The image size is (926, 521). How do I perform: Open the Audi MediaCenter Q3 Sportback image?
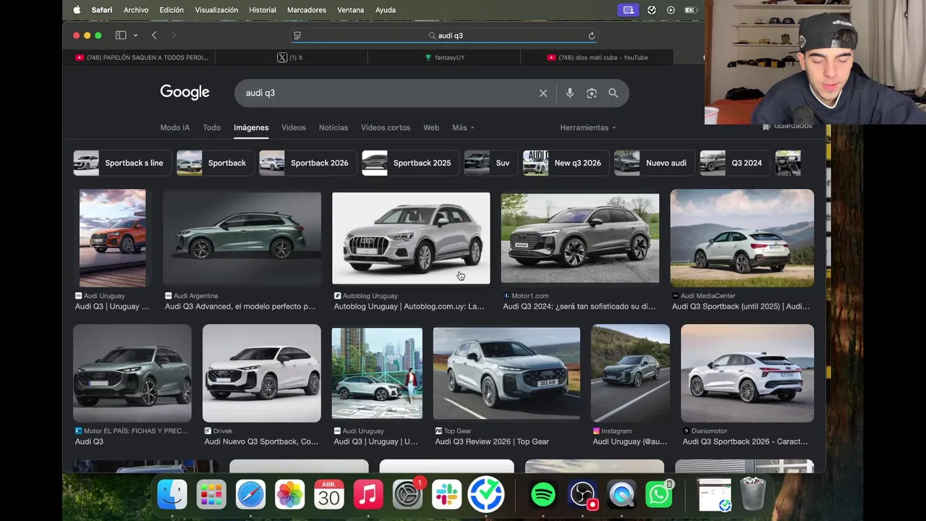[x=742, y=238]
